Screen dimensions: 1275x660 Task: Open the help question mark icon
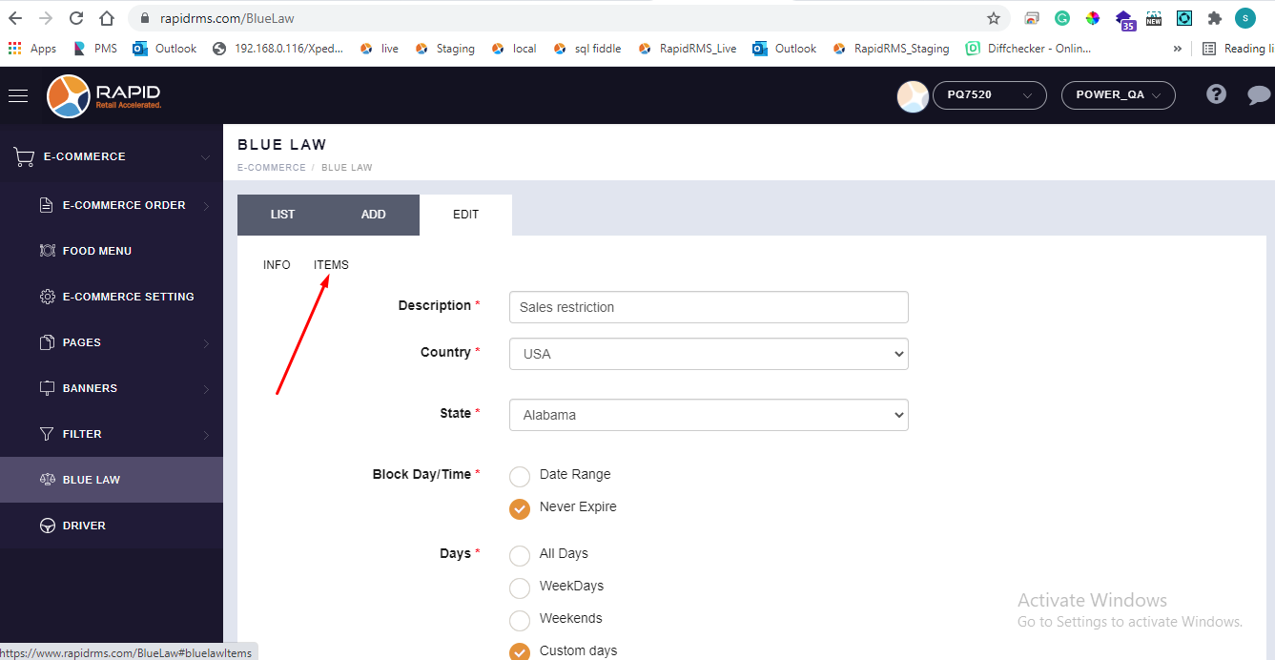(x=1216, y=94)
